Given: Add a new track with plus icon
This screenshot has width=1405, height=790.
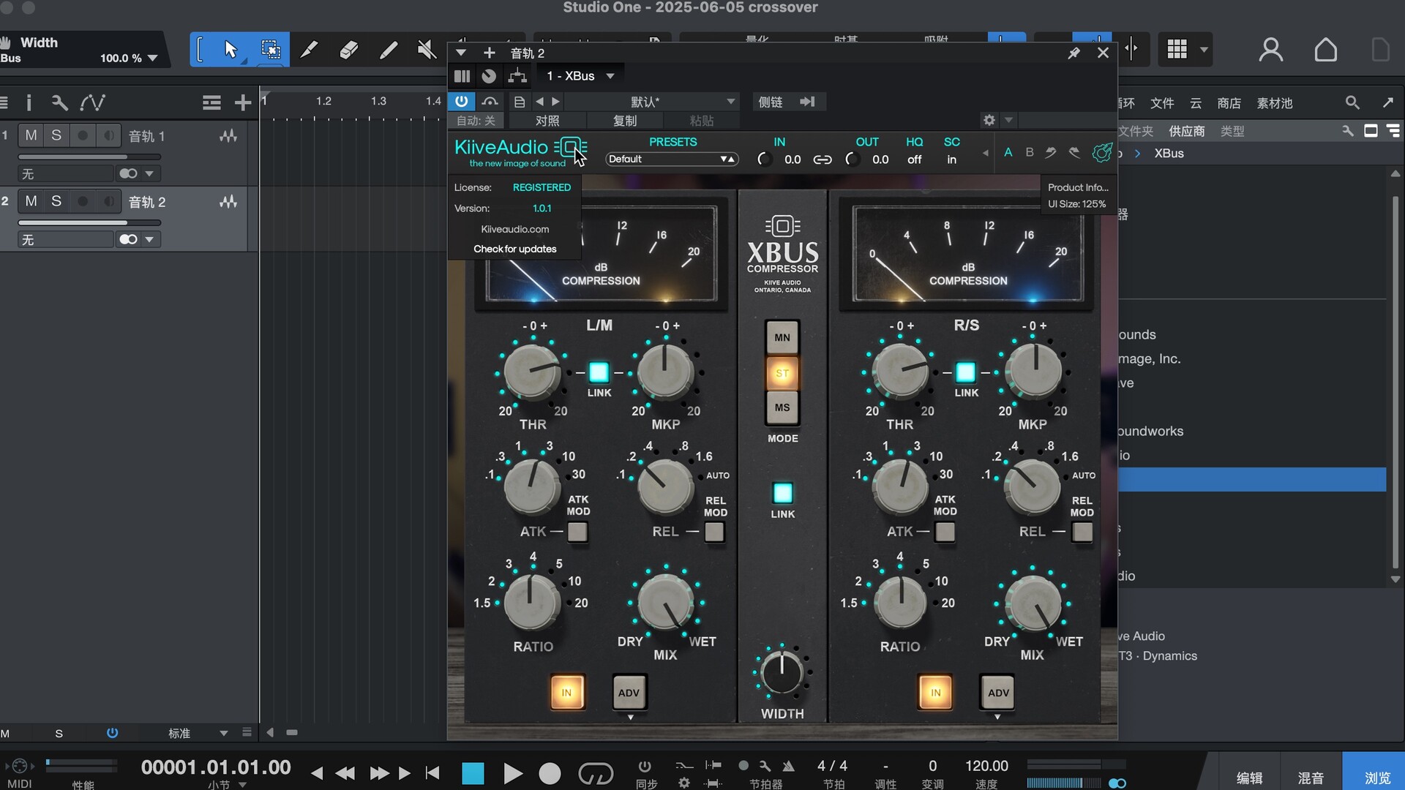Looking at the screenshot, I should [243, 102].
